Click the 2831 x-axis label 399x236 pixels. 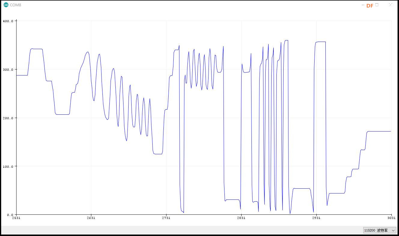241,218
